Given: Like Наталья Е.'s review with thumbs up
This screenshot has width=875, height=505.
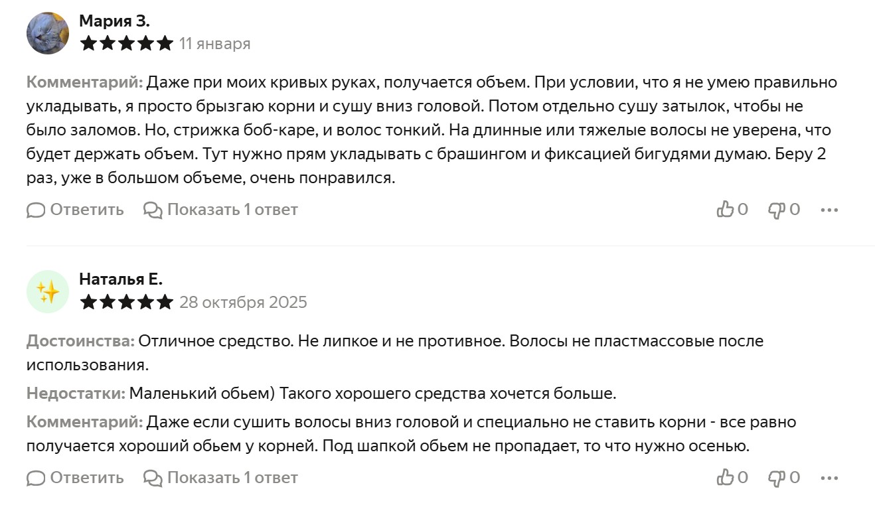Looking at the screenshot, I should click(x=726, y=478).
